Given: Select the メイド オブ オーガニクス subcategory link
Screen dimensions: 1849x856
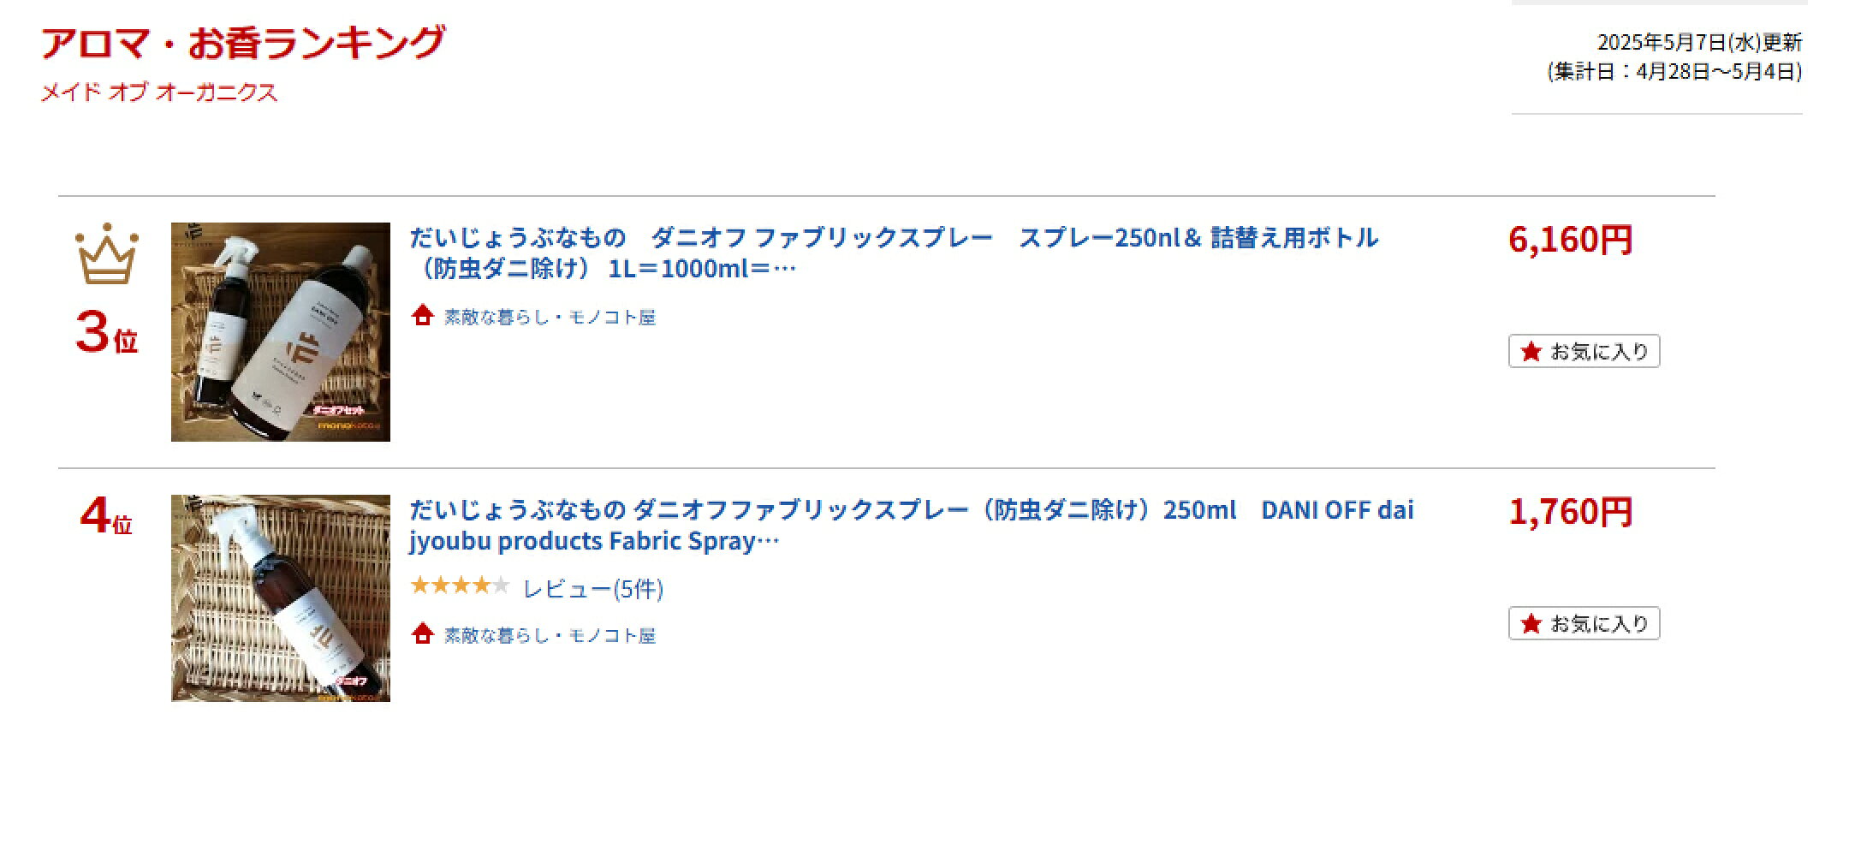Looking at the screenshot, I should click(159, 92).
